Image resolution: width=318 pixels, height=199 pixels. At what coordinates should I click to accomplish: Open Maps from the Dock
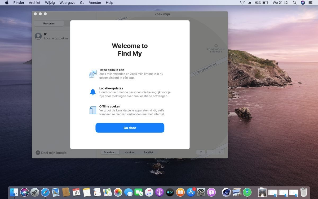(108, 192)
